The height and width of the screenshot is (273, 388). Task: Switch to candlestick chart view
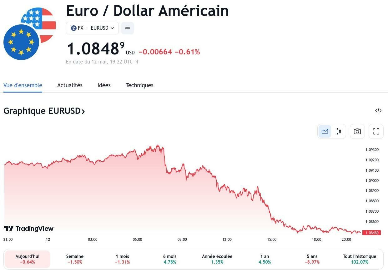339,131
